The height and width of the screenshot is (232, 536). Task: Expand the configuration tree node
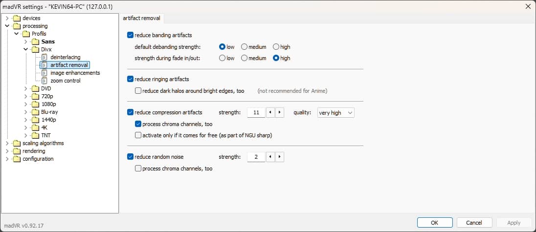[7, 159]
